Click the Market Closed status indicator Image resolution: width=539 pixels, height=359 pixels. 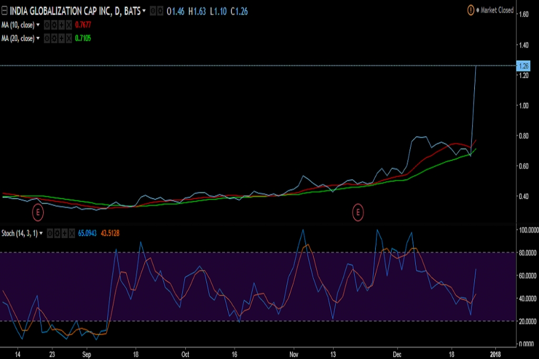pos(491,11)
